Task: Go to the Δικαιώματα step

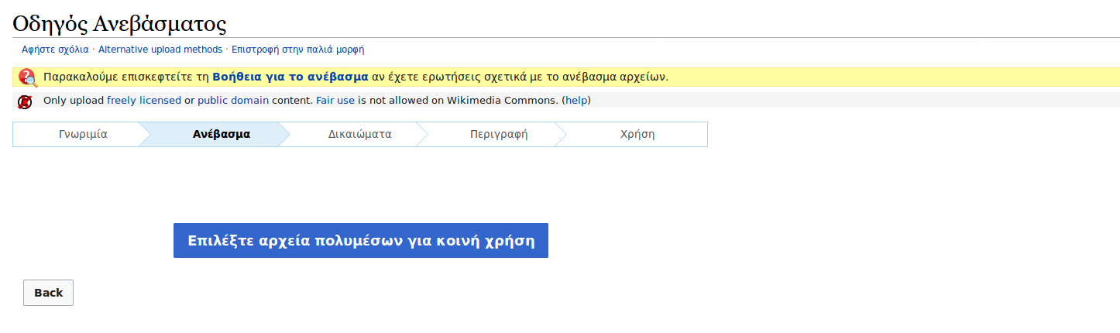Action: [x=359, y=134]
